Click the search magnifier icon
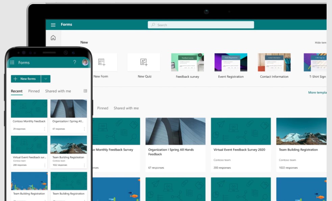This screenshot has height=201, width=332. tap(153, 25)
